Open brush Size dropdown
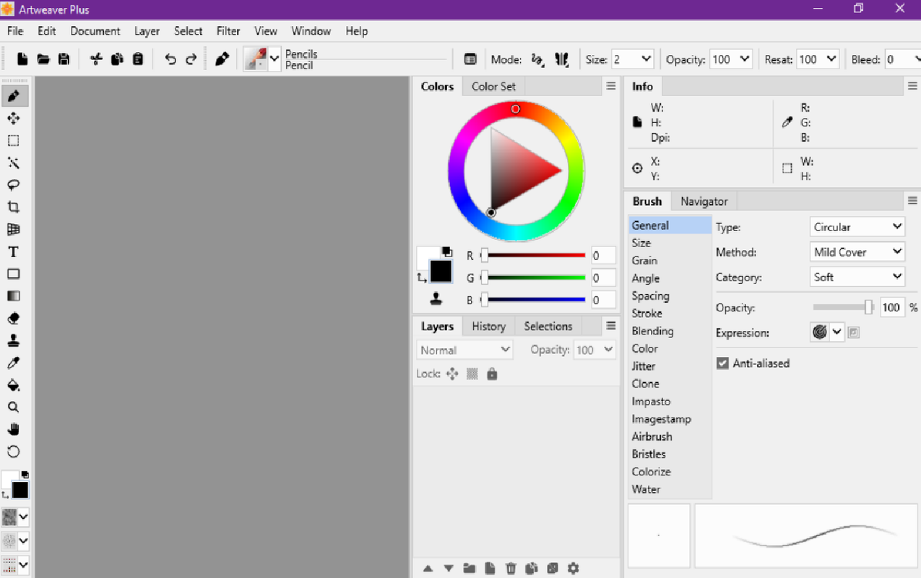 (x=647, y=59)
